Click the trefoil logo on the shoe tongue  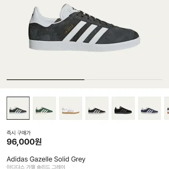point(75,9)
